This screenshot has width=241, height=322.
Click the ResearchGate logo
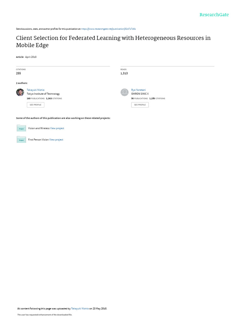214,15
